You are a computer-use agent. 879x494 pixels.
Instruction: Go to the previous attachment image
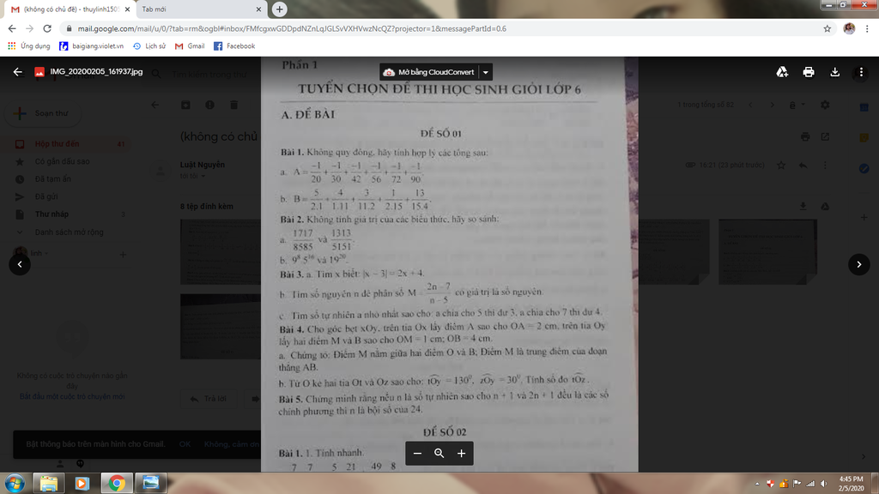point(20,264)
